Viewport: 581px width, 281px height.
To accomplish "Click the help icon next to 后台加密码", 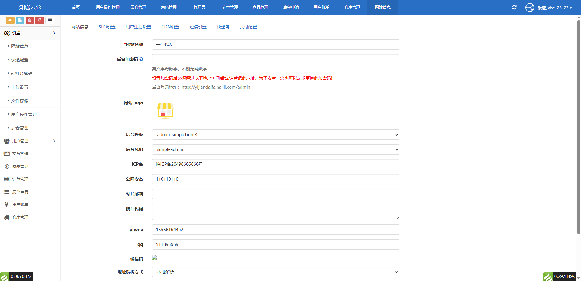I will [x=141, y=59].
